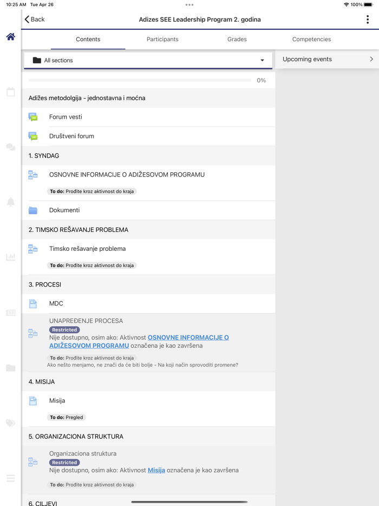Select the 5. ORGANIZACIONA STRUKTURA section header
The height and width of the screenshot is (506, 379).
[x=148, y=437]
